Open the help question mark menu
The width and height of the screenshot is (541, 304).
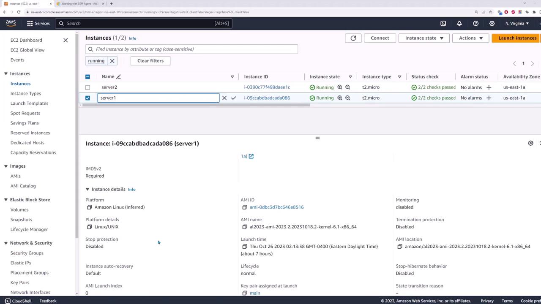tap(476, 23)
